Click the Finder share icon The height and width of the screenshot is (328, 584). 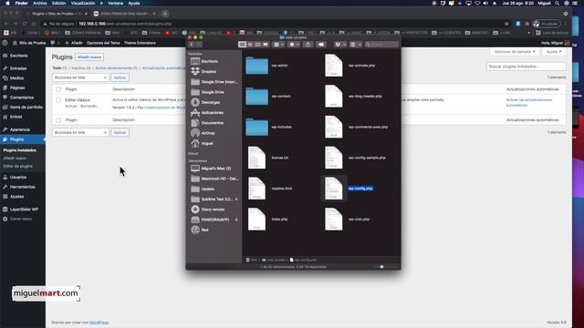[x=308, y=45]
